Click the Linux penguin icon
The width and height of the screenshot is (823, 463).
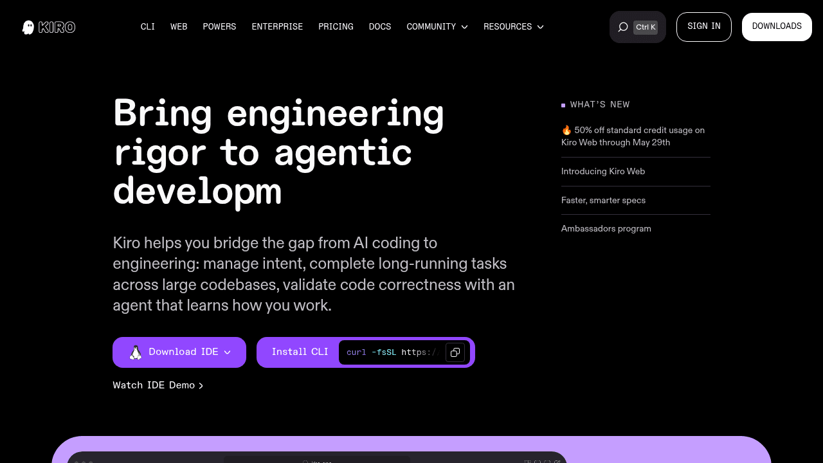click(x=136, y=352)
